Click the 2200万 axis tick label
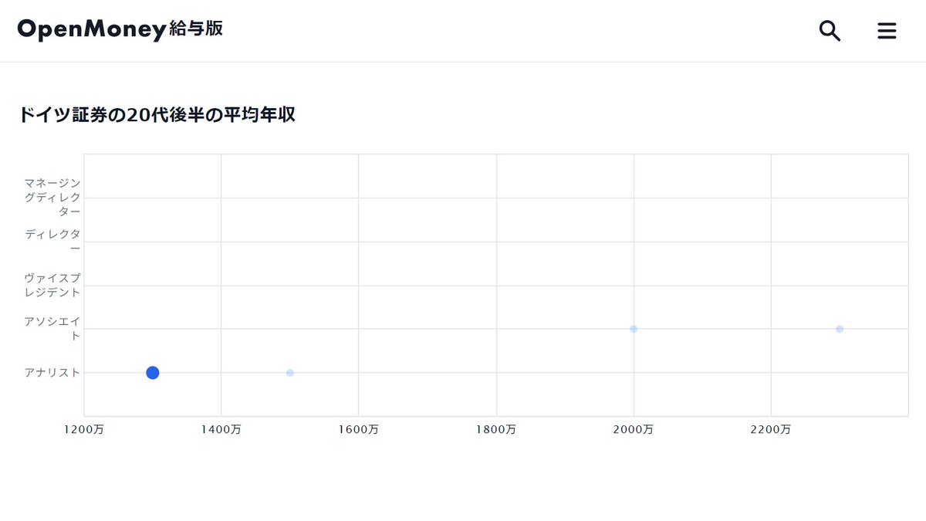Image resolution: width=926 pixels, height=521 pixels. [x=771, y=430]
